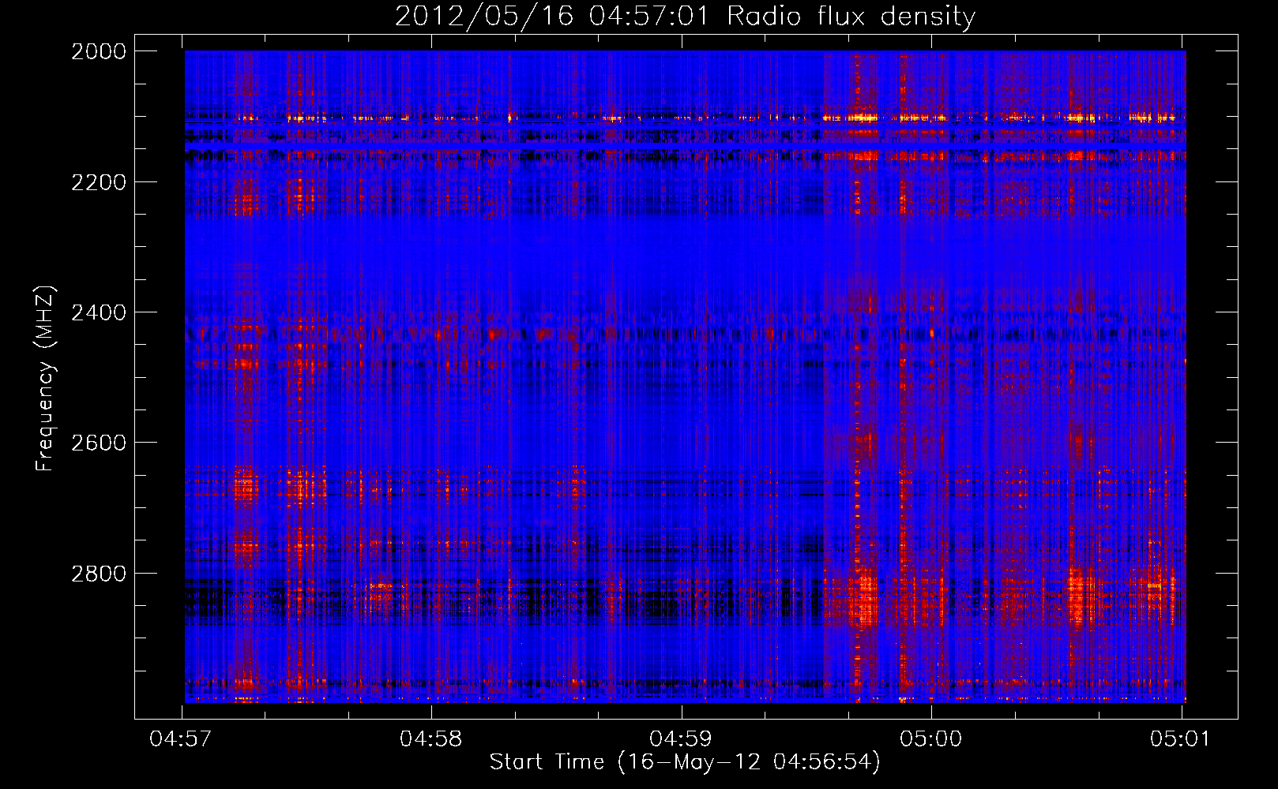The width and height of the screenshot is (1278, 789).
Task: Click the 04:58 time tick label
Action: 431,739
